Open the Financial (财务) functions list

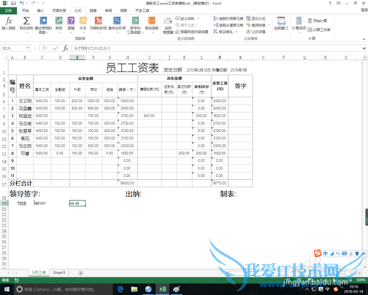[59, 24]
